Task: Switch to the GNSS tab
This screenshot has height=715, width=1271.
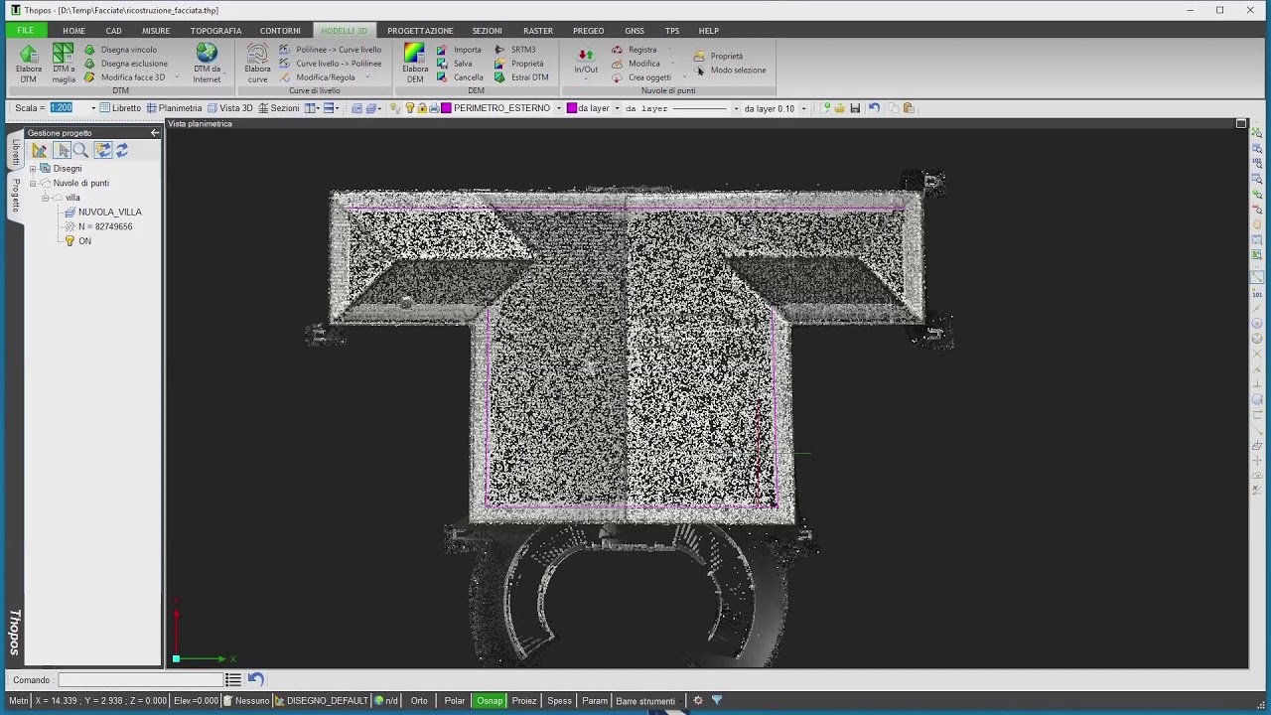Action: click(x=635, y=31)
